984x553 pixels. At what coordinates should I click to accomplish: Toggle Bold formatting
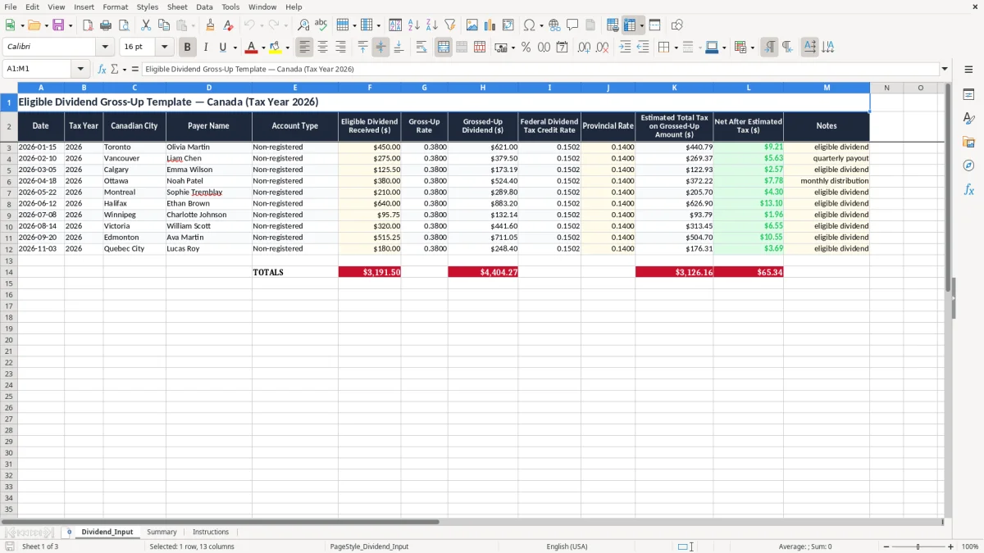pyautogui.click(x=188, y=48)
